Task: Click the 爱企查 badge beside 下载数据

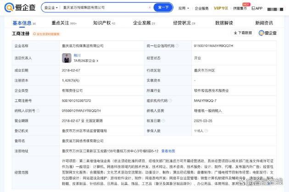Action: pos(267,33)
